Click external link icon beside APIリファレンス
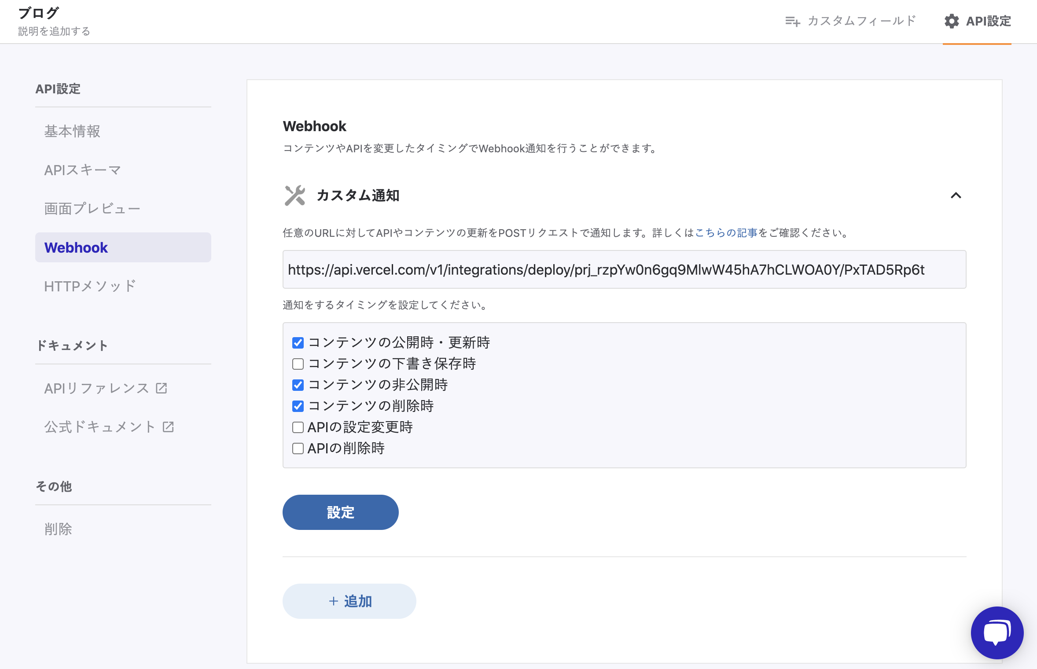This screenshot has height=669, width=1037. point(162,388)
